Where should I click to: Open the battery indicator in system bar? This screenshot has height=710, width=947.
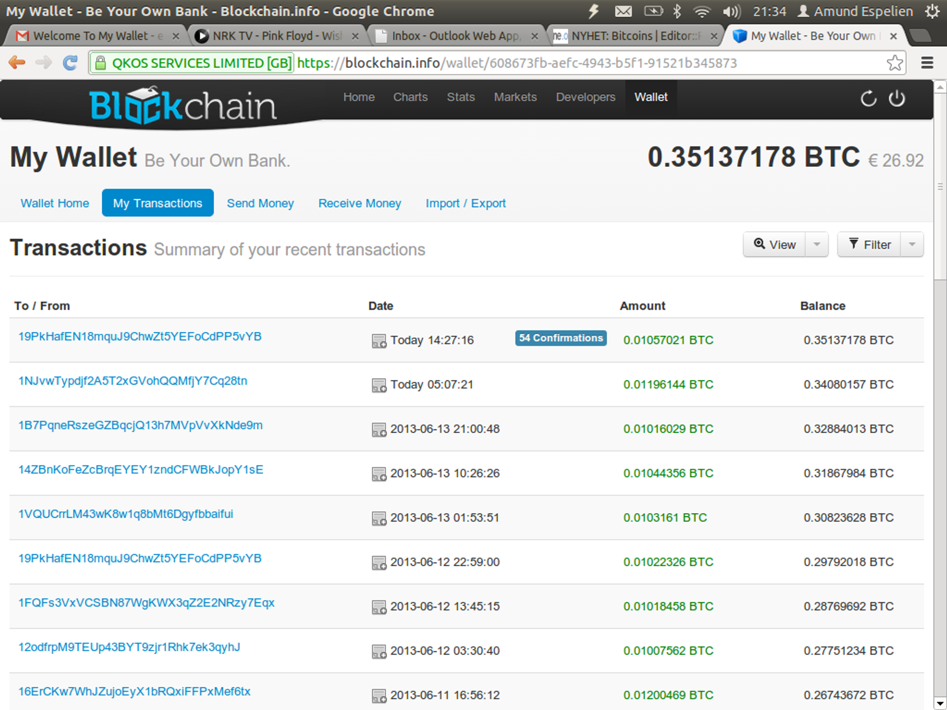coord(653,11)
